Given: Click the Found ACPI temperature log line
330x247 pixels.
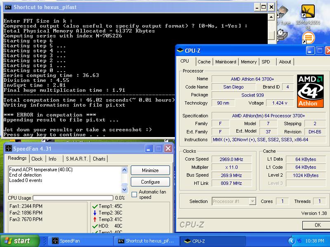Looking at the screenshot, I should tap(41, 170).
